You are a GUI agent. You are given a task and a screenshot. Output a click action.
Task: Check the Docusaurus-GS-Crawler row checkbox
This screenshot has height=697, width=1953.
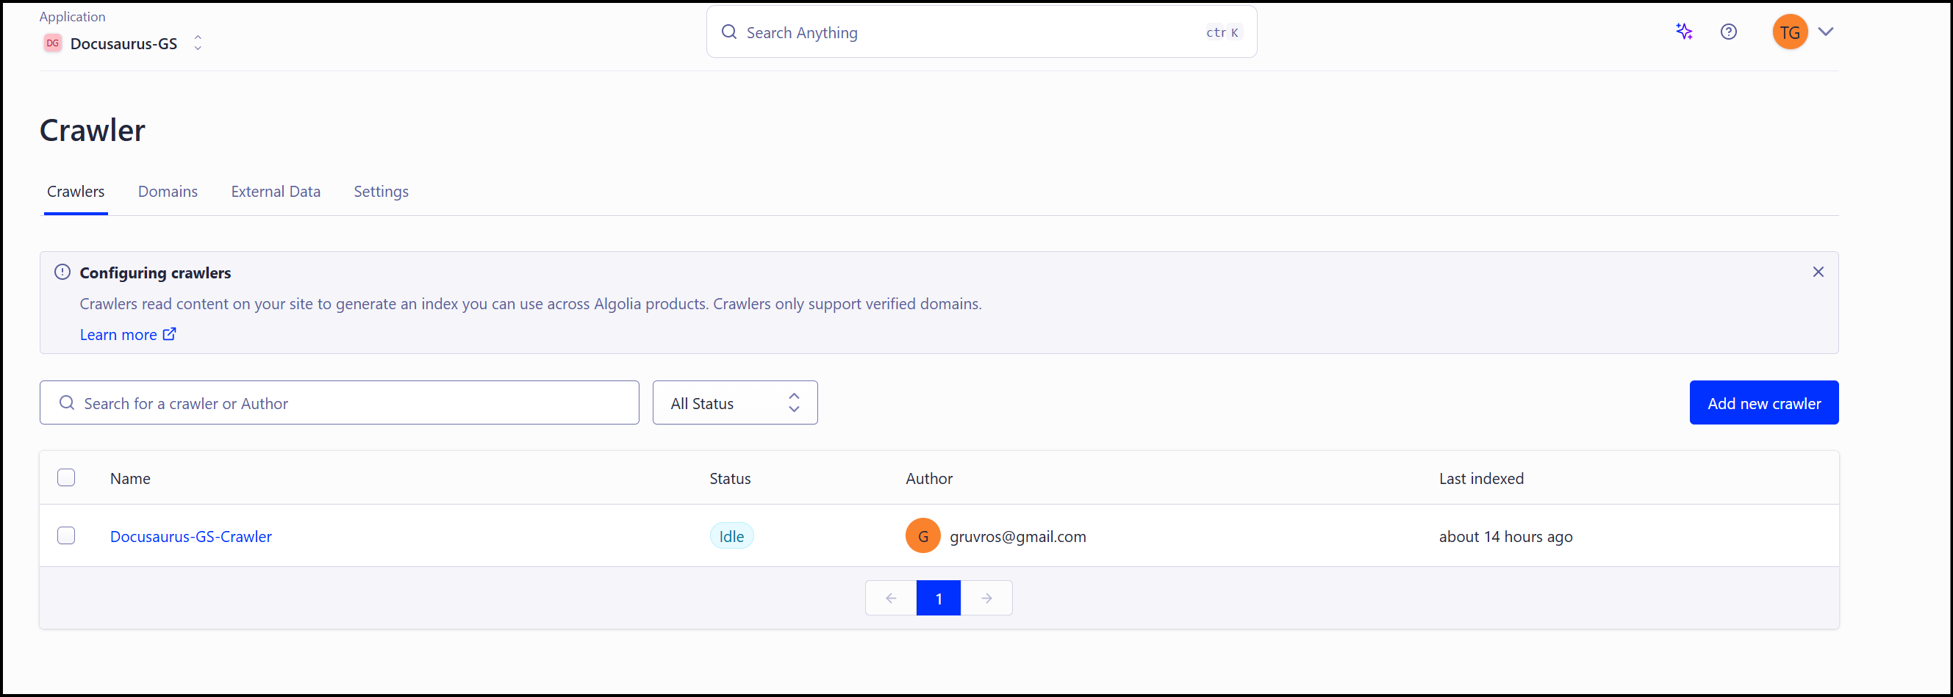[66, 535]
